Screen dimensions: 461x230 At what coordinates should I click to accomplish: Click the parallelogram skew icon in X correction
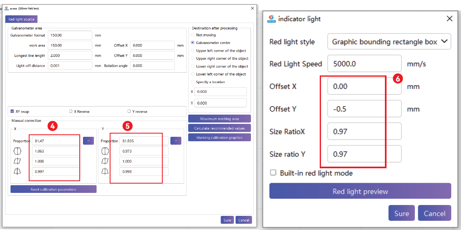click(x=17, y=161)
